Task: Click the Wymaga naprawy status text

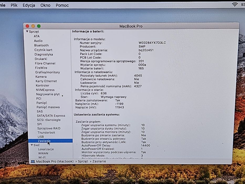Action: pos(114,97)
